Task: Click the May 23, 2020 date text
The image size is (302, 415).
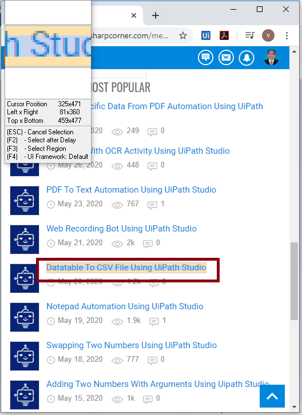Action: [80, 204]
